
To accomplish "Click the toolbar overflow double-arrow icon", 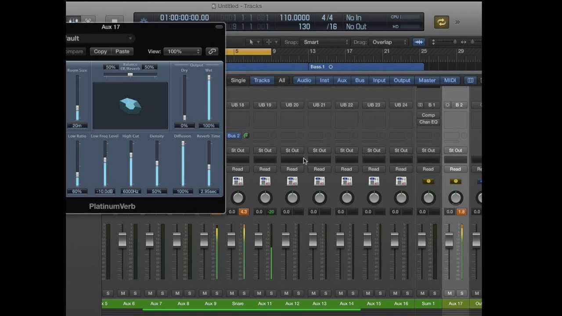I will [457, 22].
